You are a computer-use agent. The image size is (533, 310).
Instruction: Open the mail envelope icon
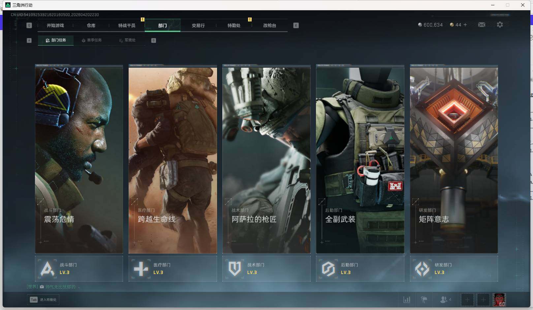click(x=482, y=25)
